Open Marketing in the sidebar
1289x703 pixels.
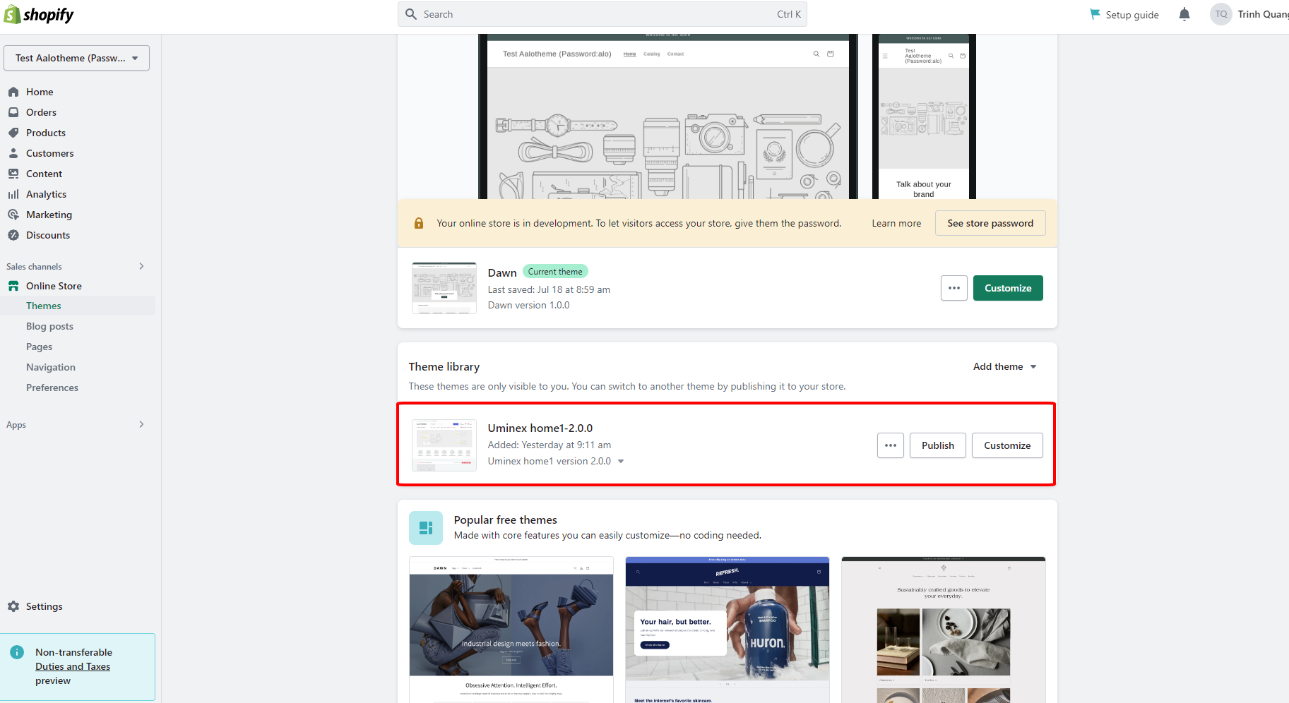(x=49, y=215)
